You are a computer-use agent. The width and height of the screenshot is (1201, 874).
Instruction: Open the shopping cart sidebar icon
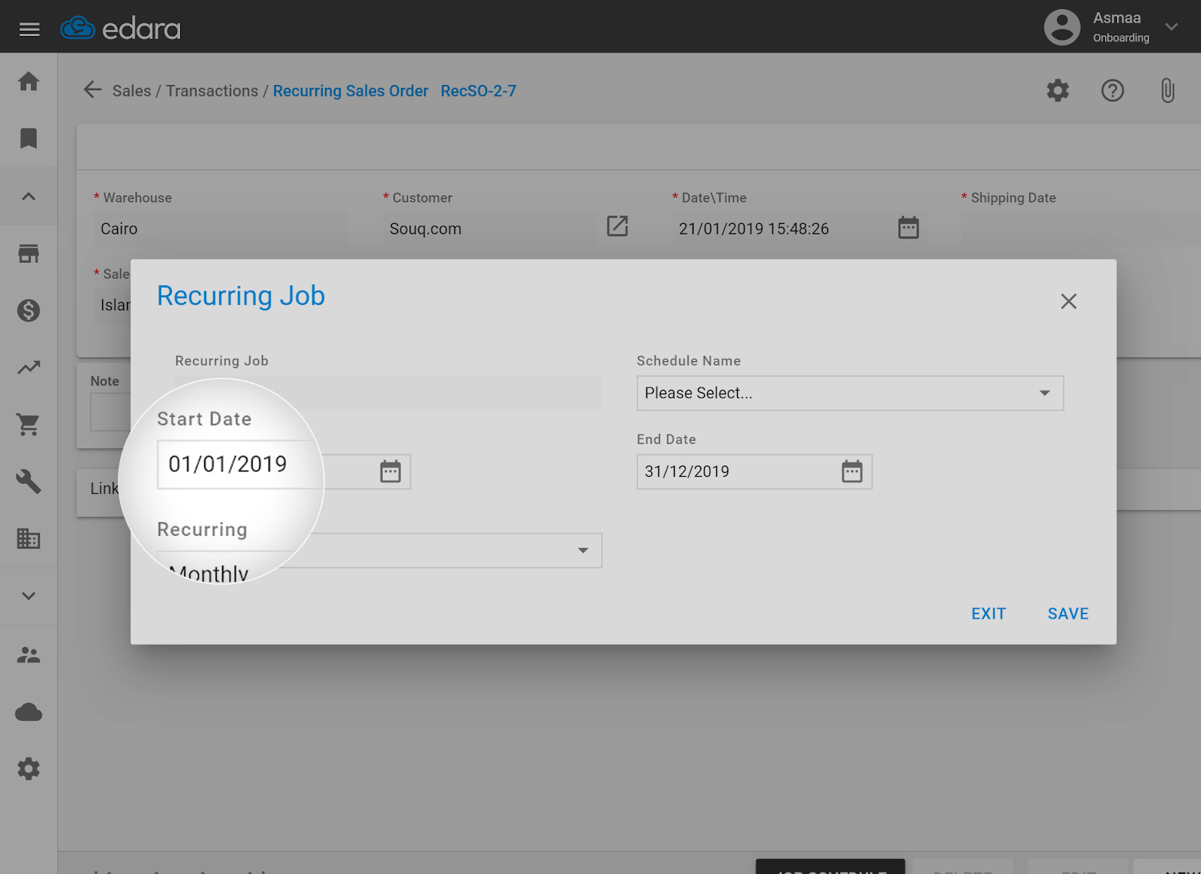point(29,425)
